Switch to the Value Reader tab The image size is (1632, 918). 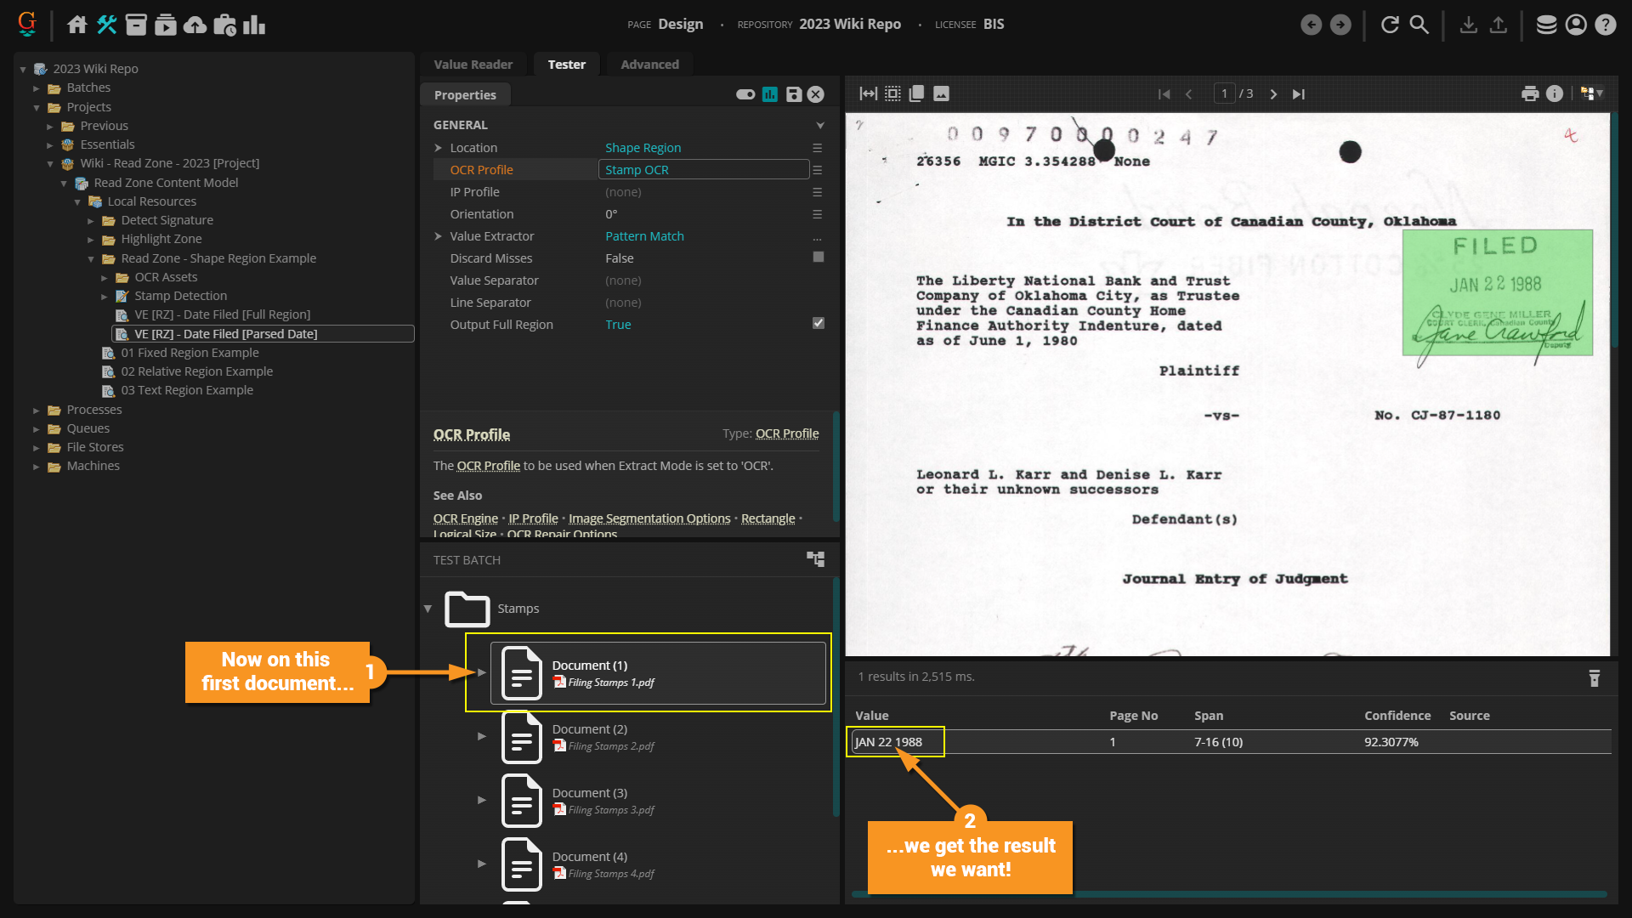click(473, 65)
